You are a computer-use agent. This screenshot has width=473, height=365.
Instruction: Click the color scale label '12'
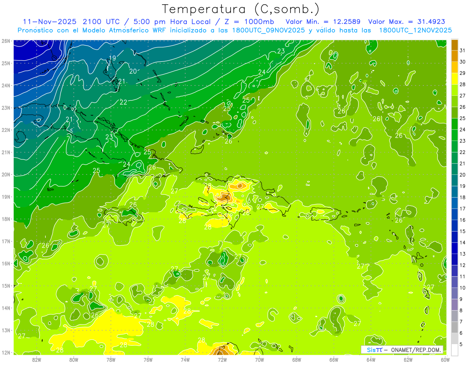click(x=463, y=265)
